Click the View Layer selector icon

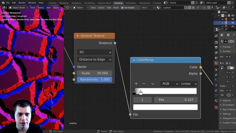click(202, 3)
